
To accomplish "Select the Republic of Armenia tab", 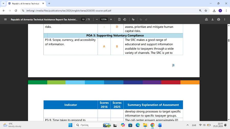I will point(26,4).
